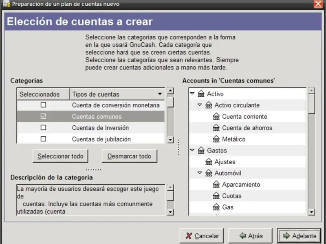Screen dimensions: 326x244
Task: Click the description box scrollbar thumb
Action: click(170, 196)
